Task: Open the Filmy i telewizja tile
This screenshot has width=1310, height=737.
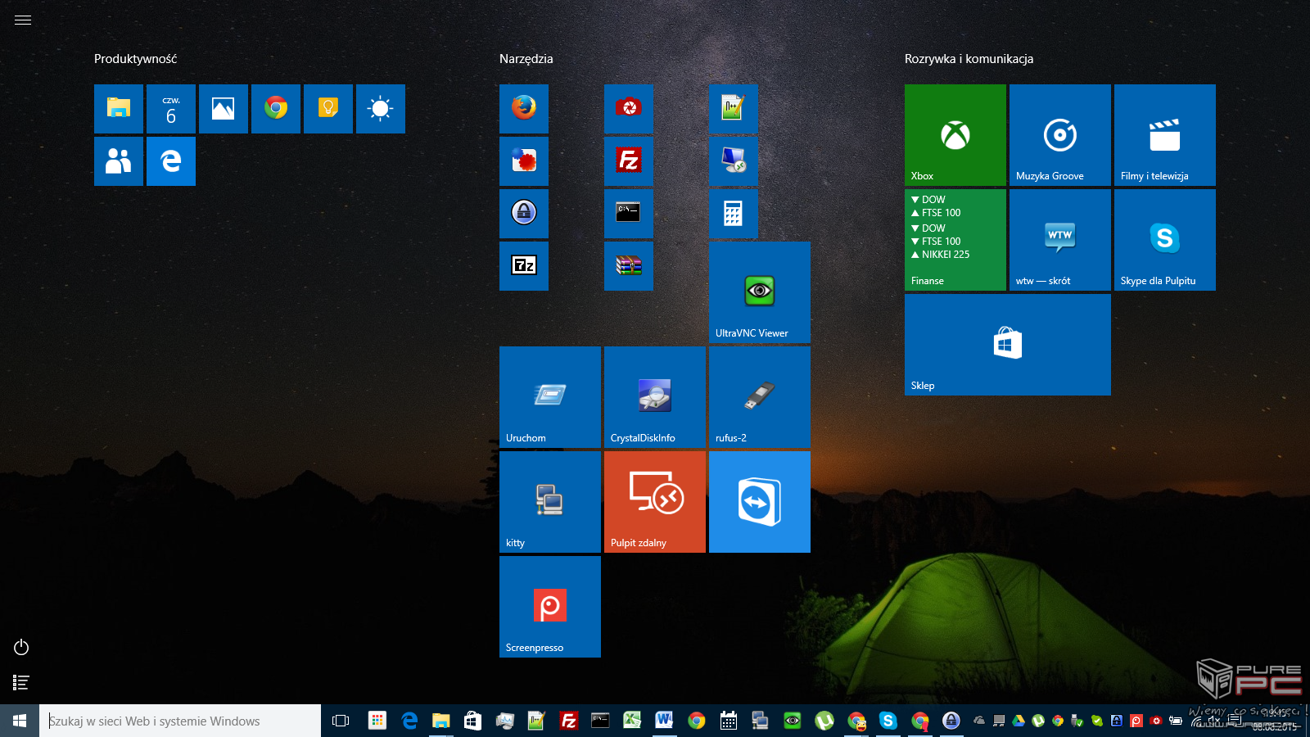Action: tap(1165, 135)
